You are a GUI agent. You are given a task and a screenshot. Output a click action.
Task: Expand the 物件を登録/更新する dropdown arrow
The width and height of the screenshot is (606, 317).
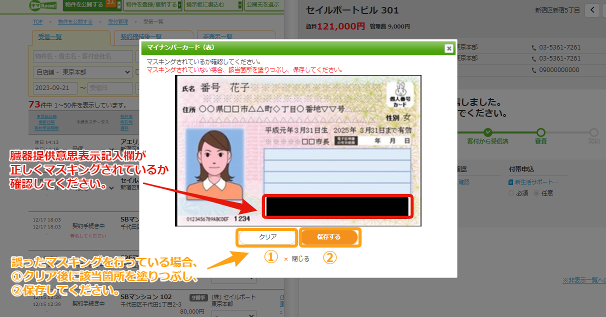(x=179, y=5)
